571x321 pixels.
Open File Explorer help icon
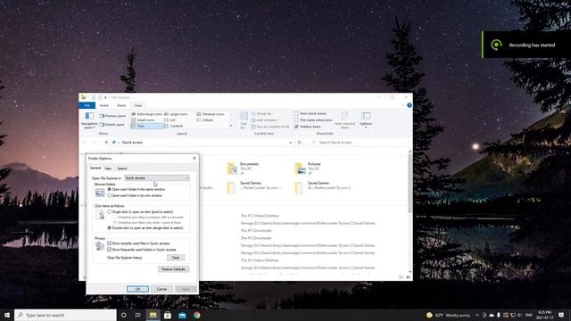pos(410,105)
